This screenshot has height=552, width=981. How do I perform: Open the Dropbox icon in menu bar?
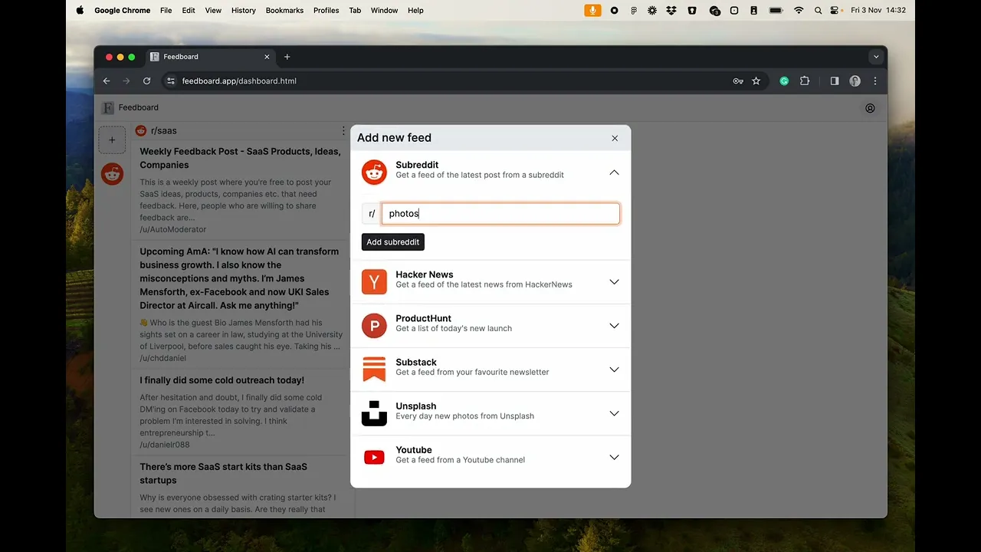[671, 10]
